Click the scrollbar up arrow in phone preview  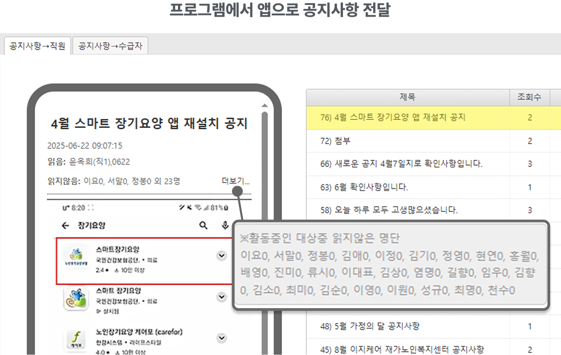pyautogui.click(x=265, y=106)
